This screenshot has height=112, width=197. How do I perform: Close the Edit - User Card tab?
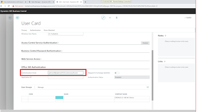tap(81, 2)
